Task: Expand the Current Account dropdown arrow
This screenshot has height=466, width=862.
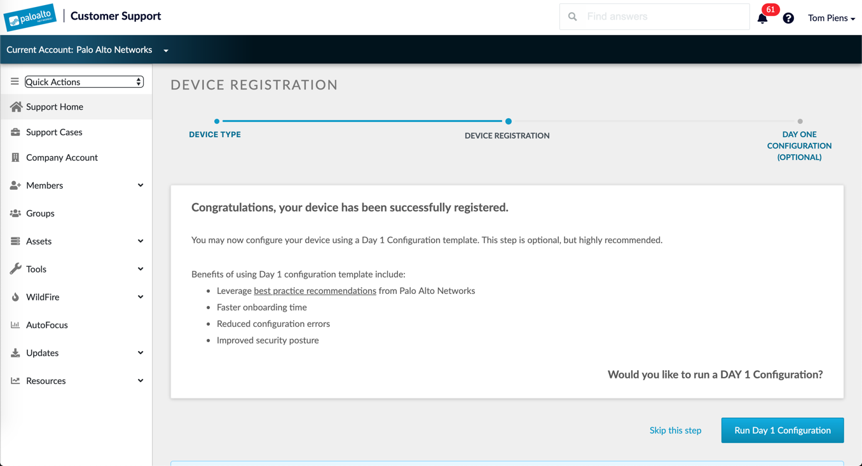Action: click(166, 50)
